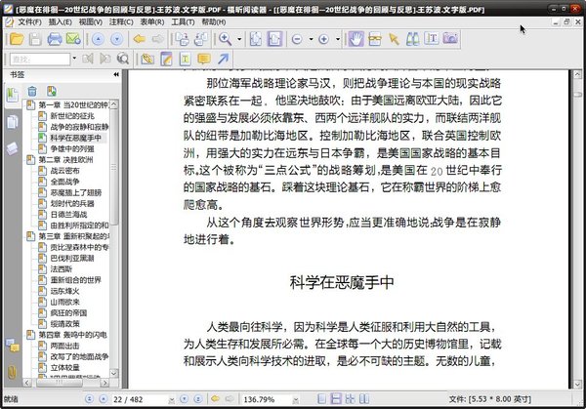Switch to the pages thumbnail sidebar tab
Screen dimensions: 586x409
[x=13, y=121]
